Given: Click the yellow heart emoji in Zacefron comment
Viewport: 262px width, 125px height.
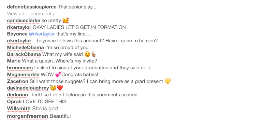Looking at the screenshot, I should coord(168,81).
